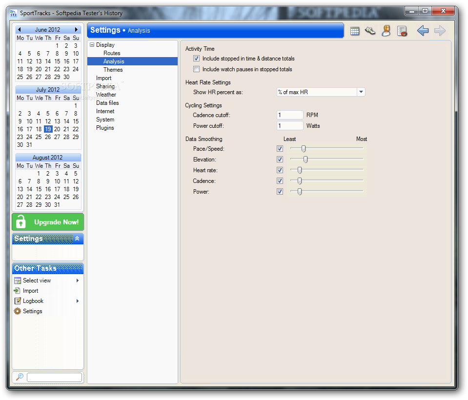Toggle Heart rate smoothing checkbox
This screenshot has width=468, height=400.
[280, 170]
